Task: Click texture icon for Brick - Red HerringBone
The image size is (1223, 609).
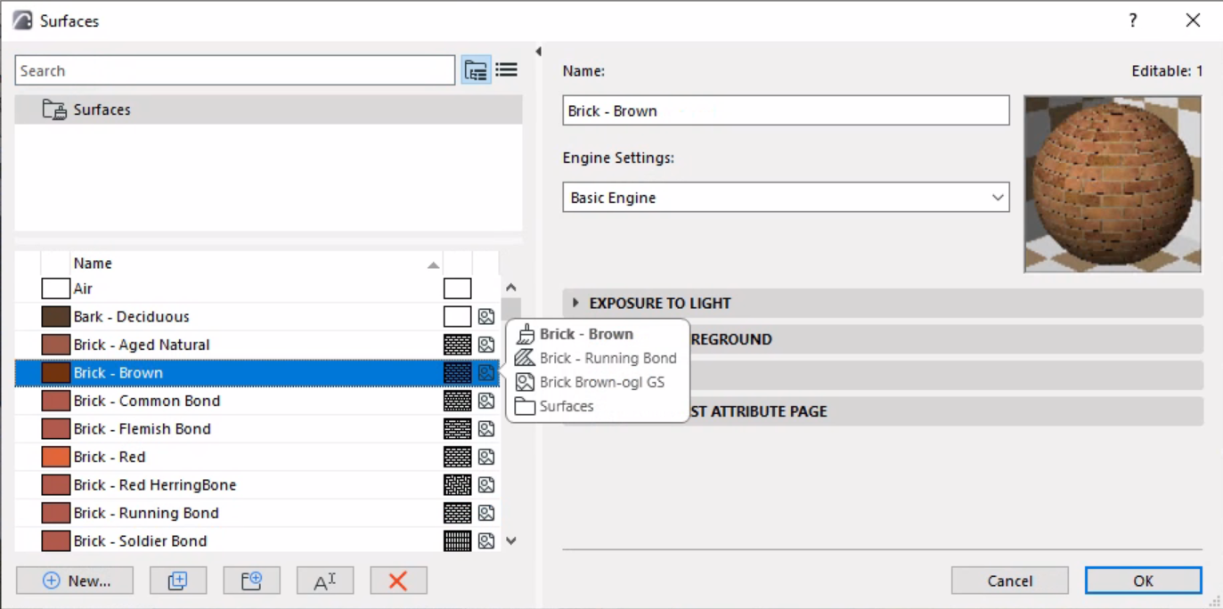Action: [x=486, y=484]
